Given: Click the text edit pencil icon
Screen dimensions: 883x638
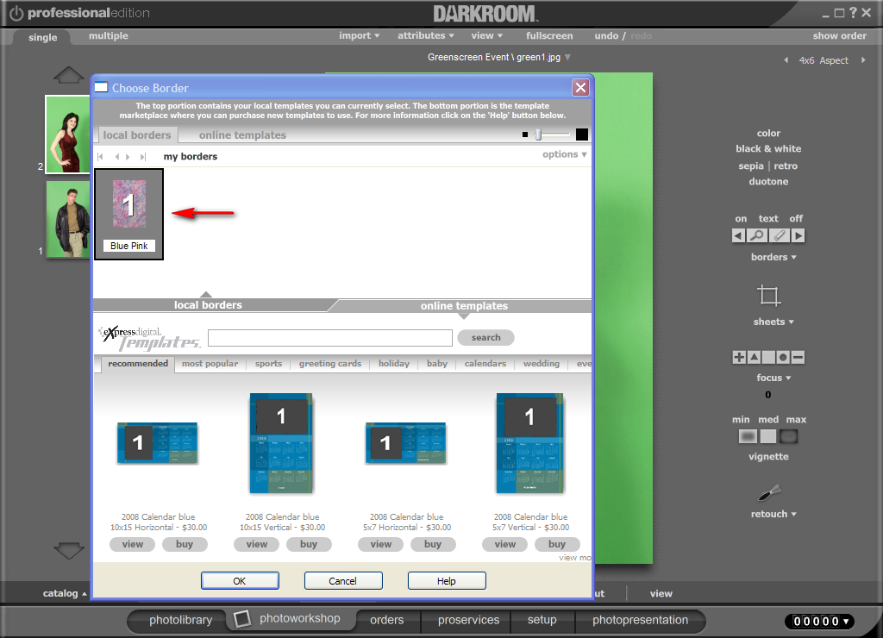Looking at the screenshot, I should 779,235.
